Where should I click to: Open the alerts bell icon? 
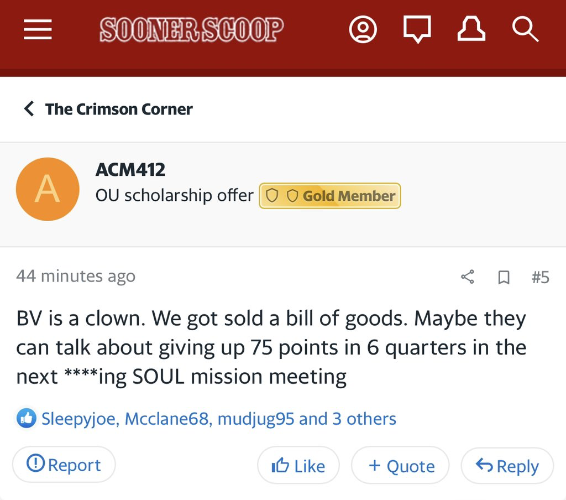[471, 30]
